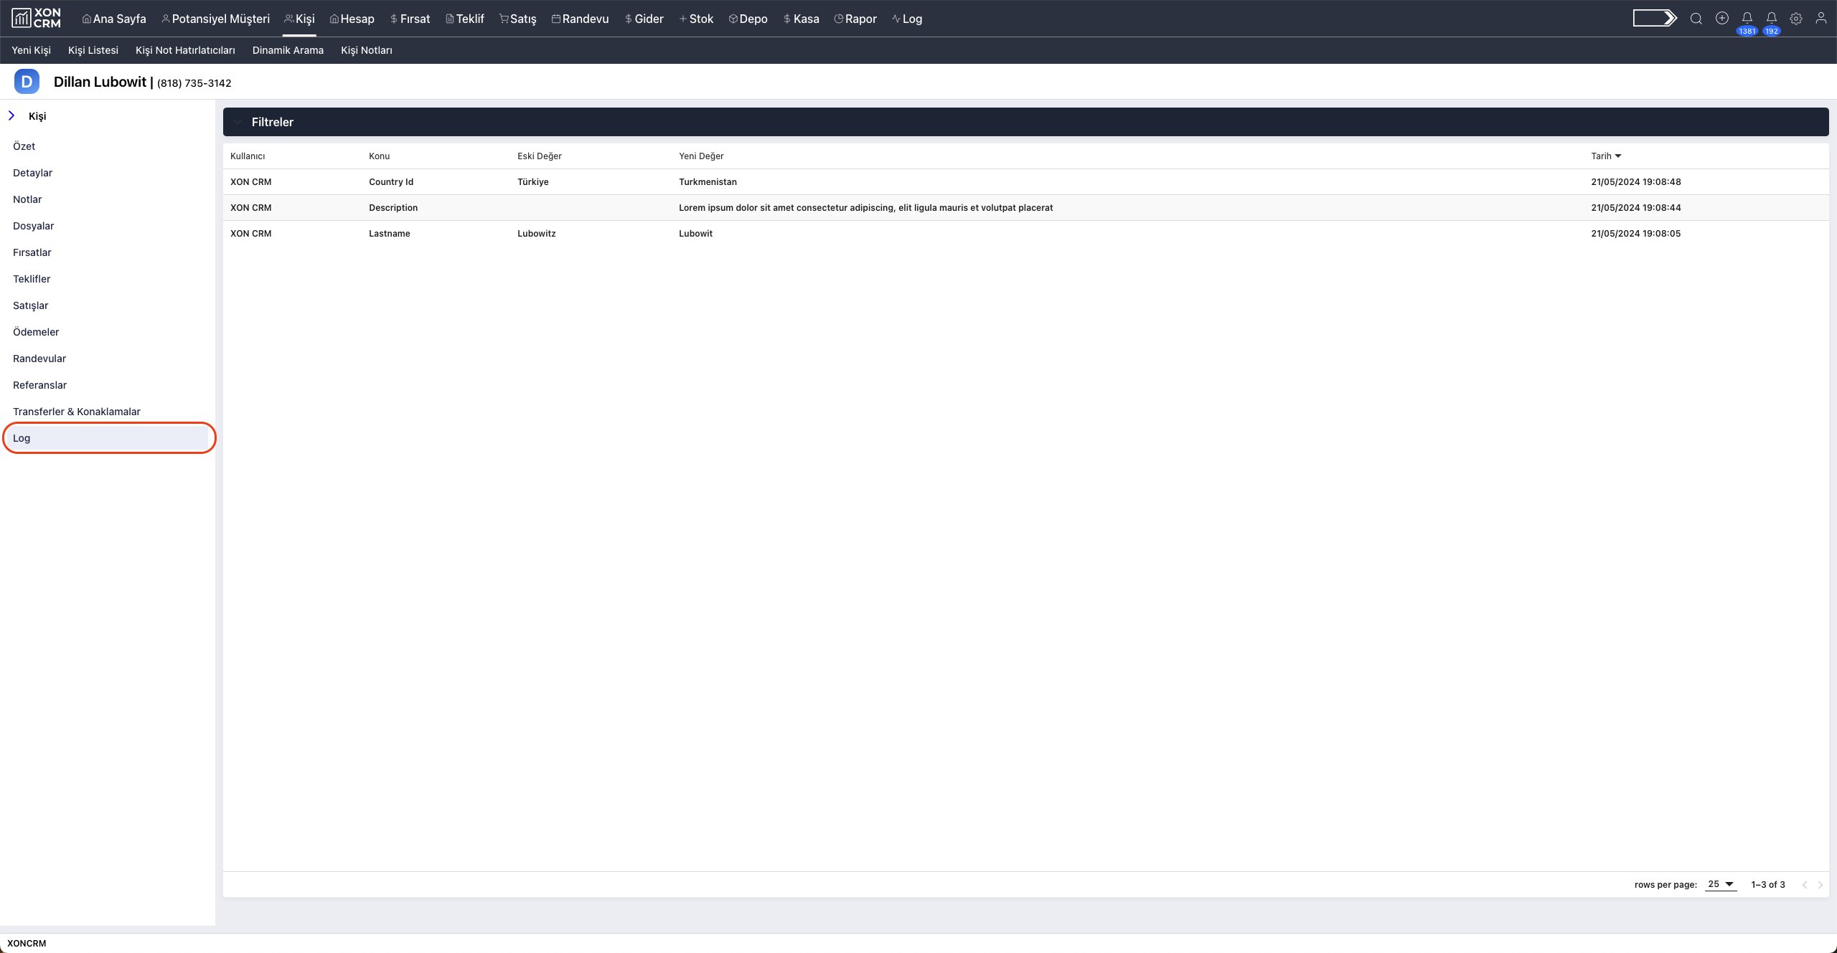Click the Dillan Lubowit name heading
Viewport: 1837px width, 953px height.
(x=100, y=82)
